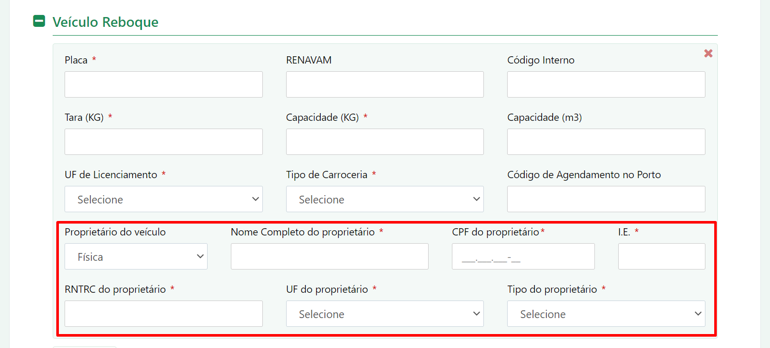The height and width of the screenshot is (348, 770).
Task: Click Nome Completo do proprietário field
Action: tap(329, 256)
